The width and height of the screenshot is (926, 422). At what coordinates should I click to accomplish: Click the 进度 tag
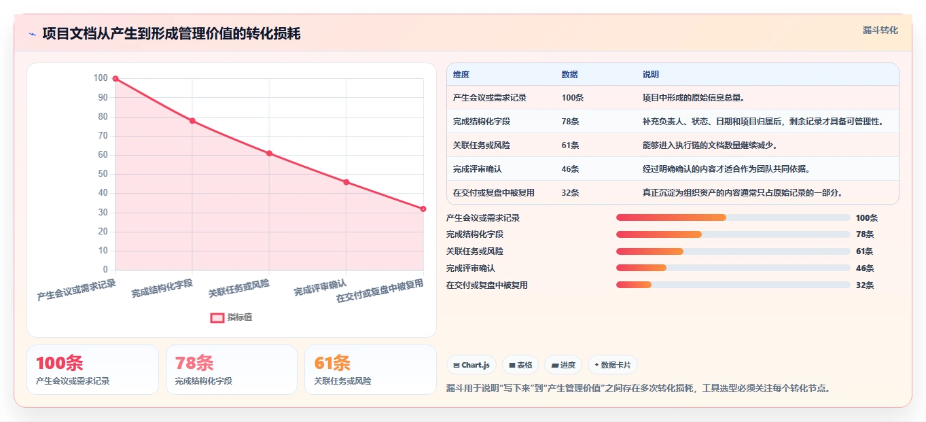click(x=563, y=365)
